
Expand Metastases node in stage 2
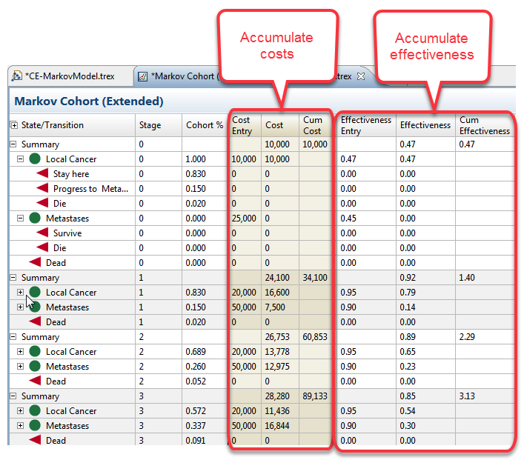[x=21, y=367]
